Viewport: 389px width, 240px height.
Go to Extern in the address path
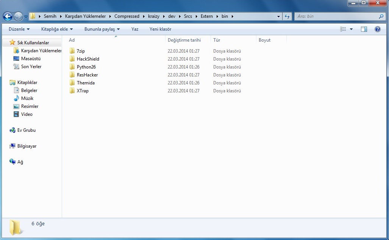[x=207, y=16]
